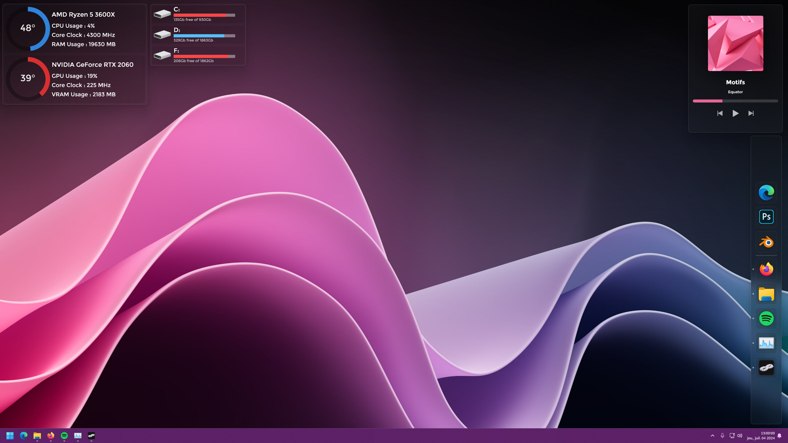
Task: Play the track Motifs
Action: [735, 113]
